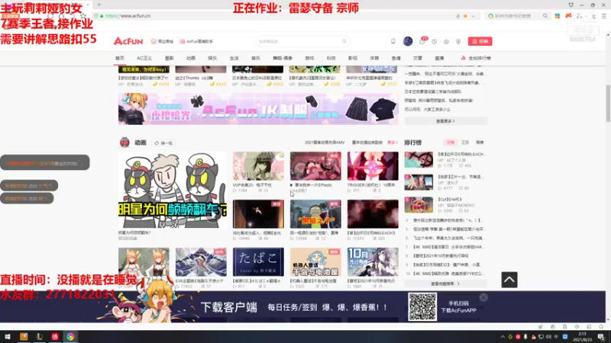This screenshot has width=611, height=343.
Task: Switch ranking to the 日榜 daily tab
Action: (451, 143)
